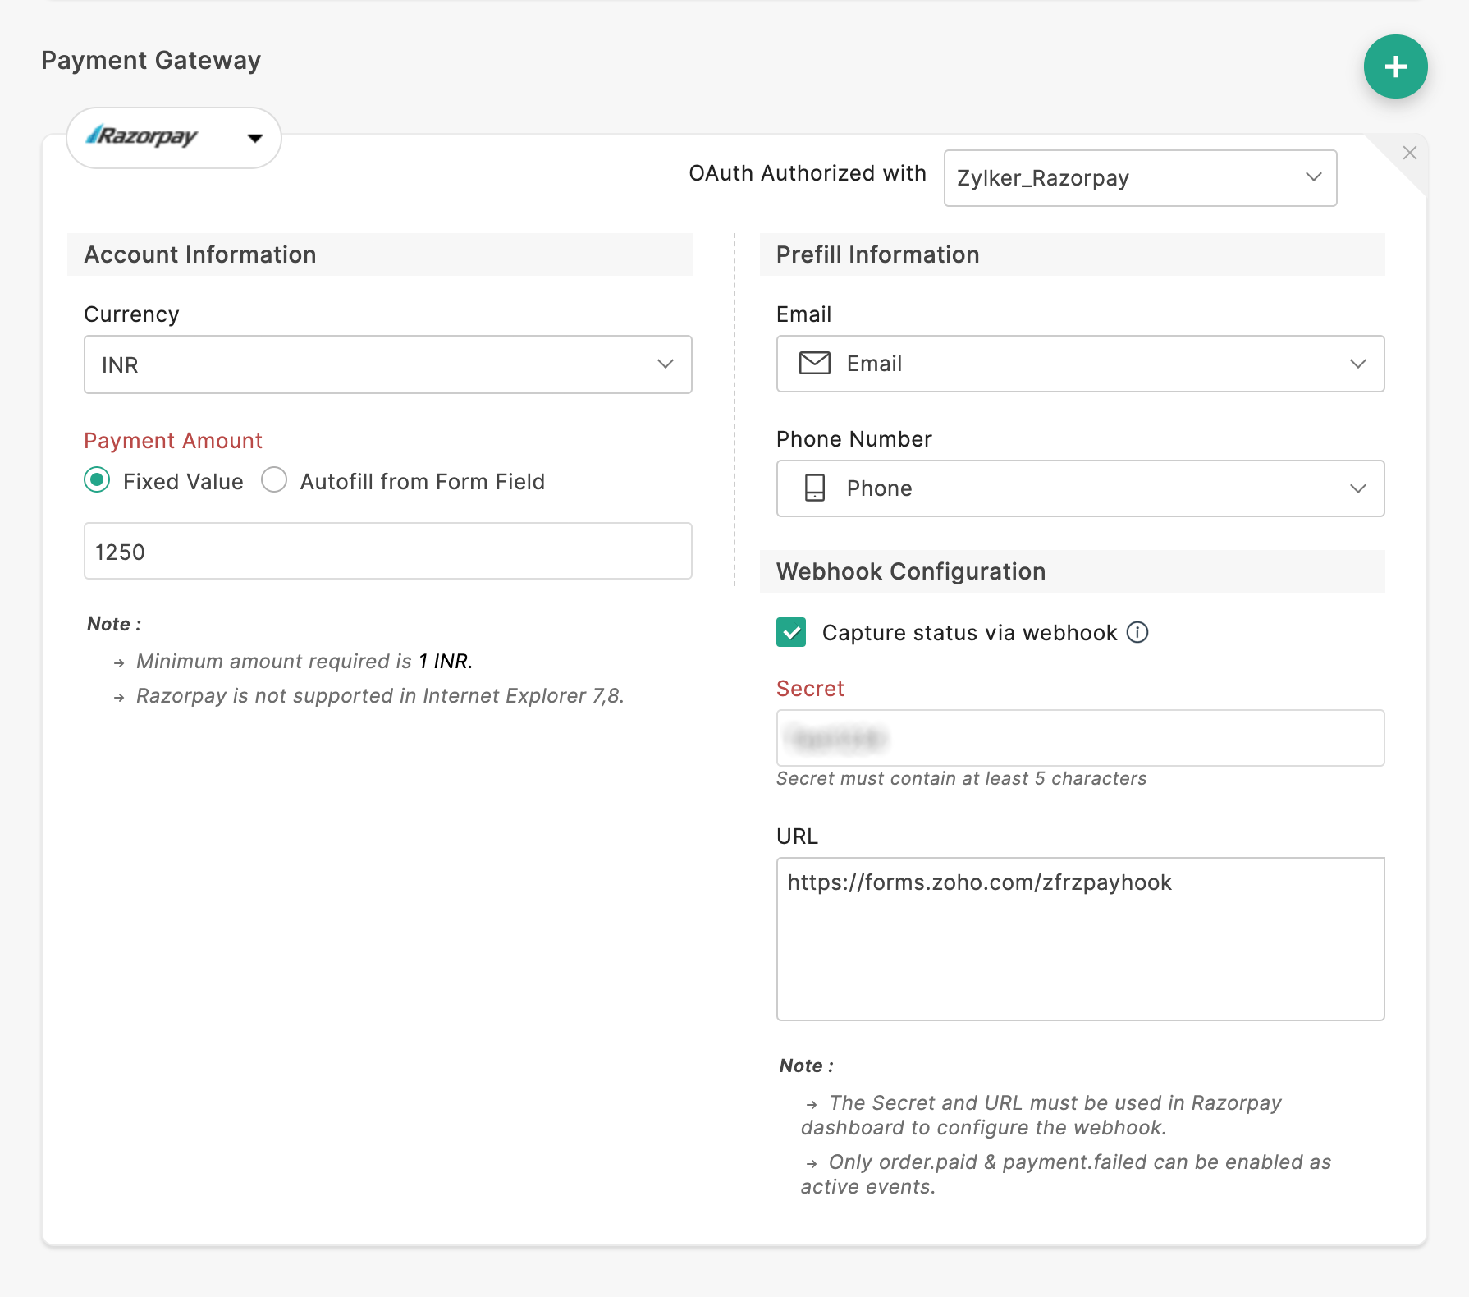
Task: Click the URL label above the webhook box
Action: coord(797,836)
